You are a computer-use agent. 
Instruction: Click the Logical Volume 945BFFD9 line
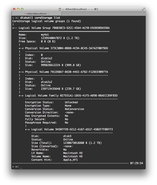click(x=69, y=129)
